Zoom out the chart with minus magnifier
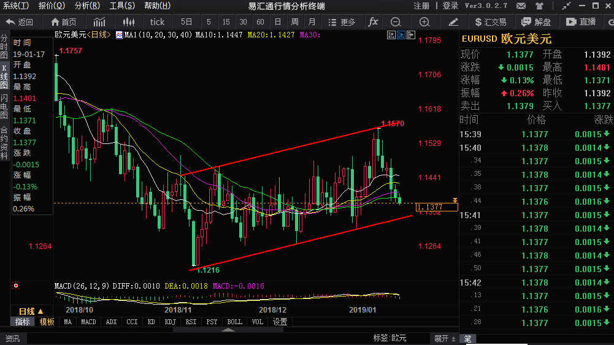The width and height of the screenshot is (614, 345). pyautogui.click(x=396, y=22)
